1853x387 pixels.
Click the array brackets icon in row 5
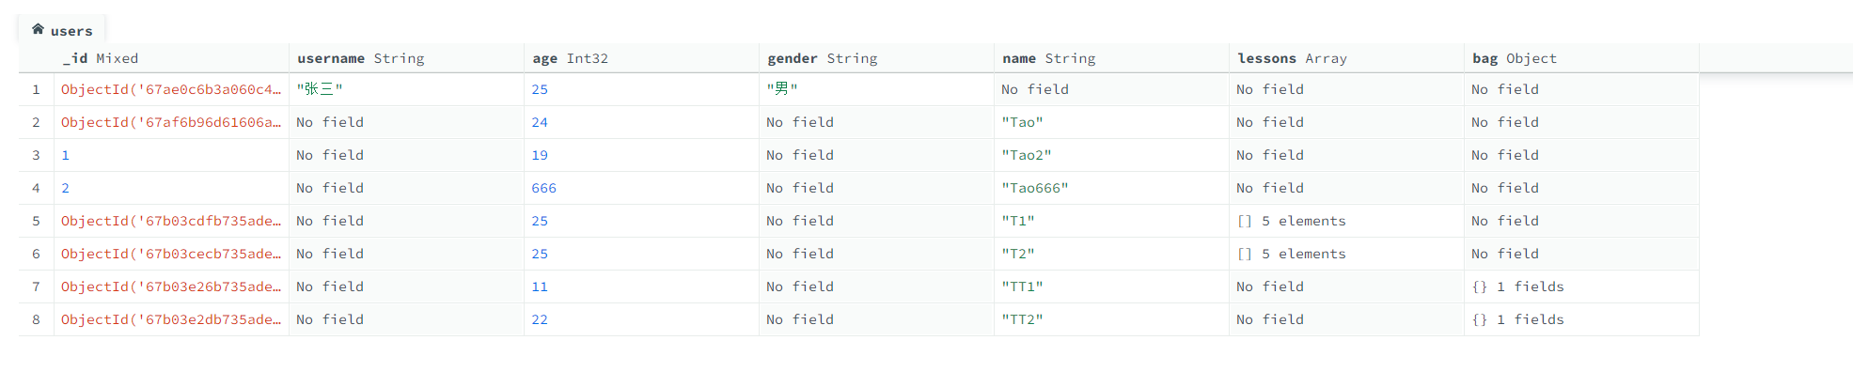pos(1244,221)
